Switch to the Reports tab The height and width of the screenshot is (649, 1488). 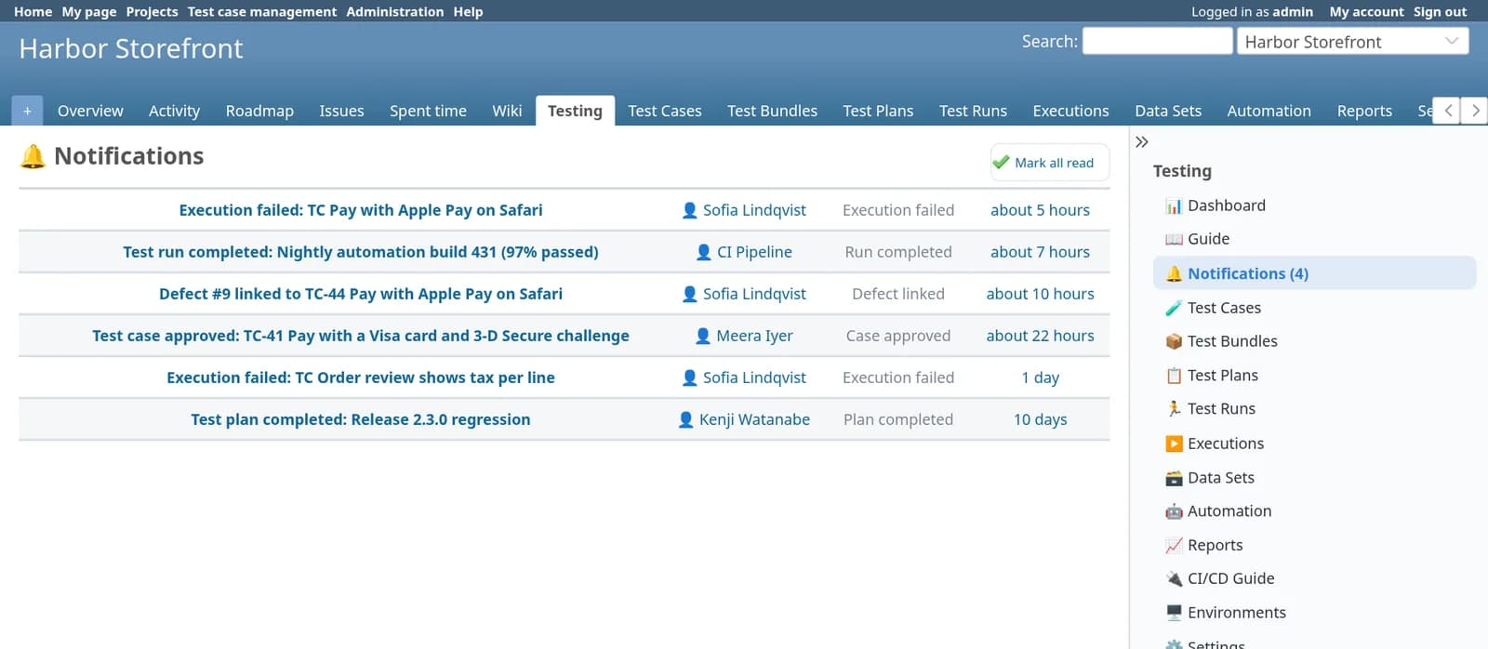[x=1364, y=111]
